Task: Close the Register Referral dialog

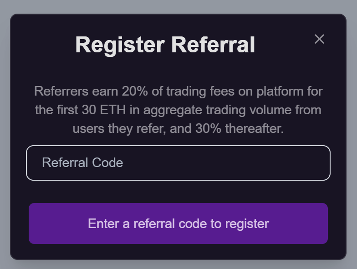Action: (x=319, y=39)
